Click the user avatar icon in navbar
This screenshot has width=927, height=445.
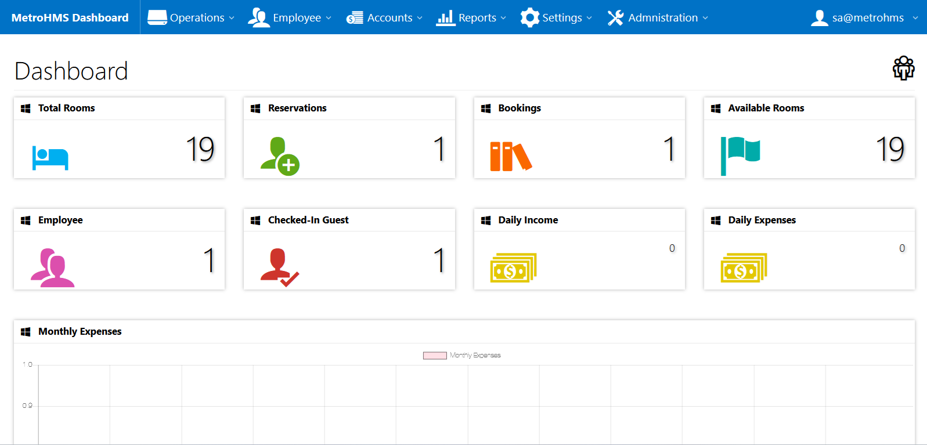click(x=820, y=17)
